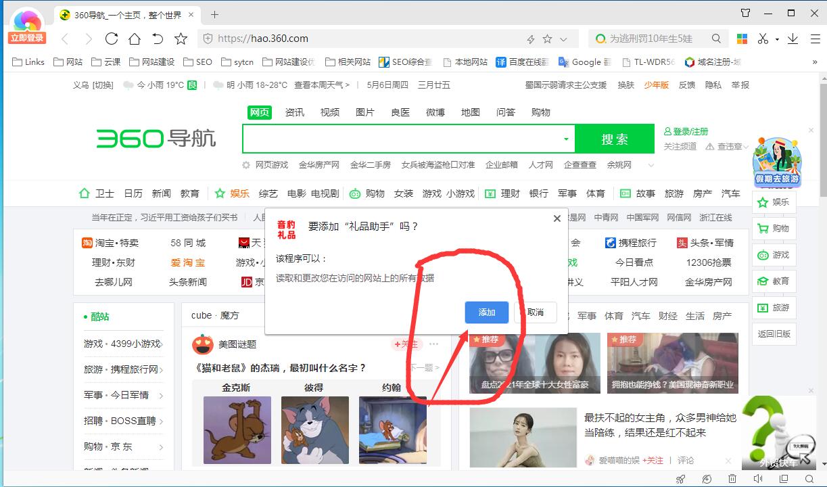Open the 旅游 sidebar shortcut
This screenshot has height=487, width=827.
tap(774, 307)
